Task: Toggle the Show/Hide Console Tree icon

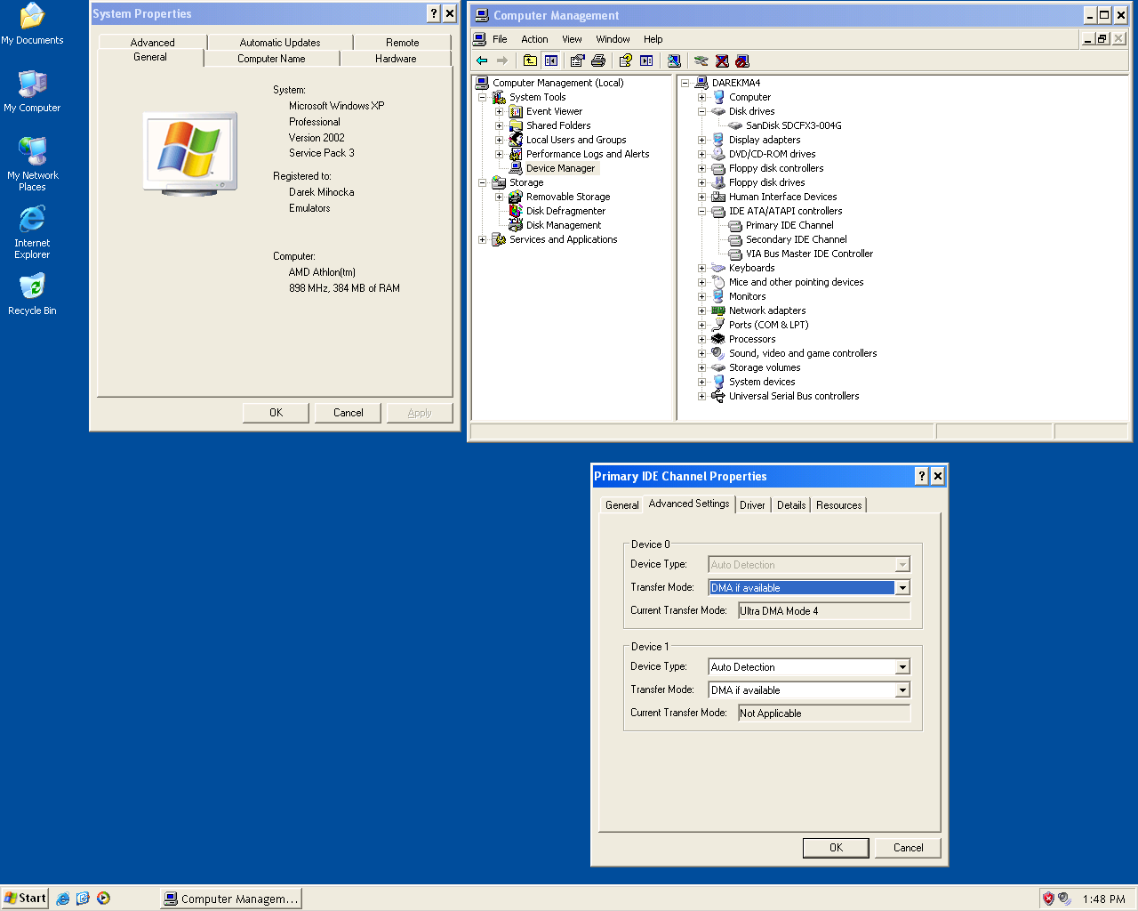Action: tap(551, 60)
